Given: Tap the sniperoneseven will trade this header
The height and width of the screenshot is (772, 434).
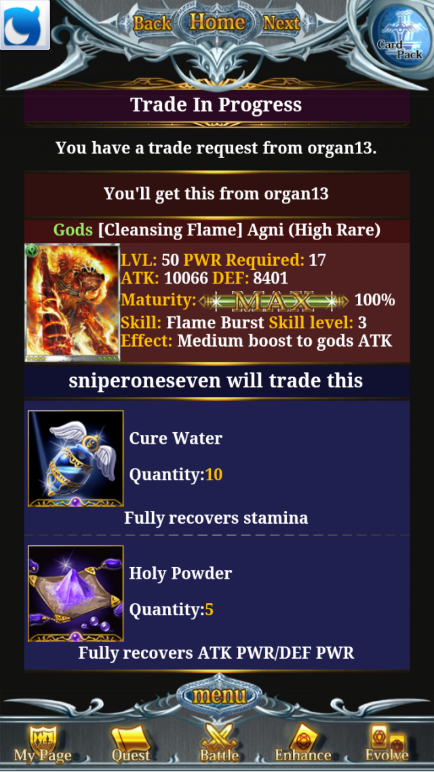Looking at the screenshot, I should click(216, 381).
